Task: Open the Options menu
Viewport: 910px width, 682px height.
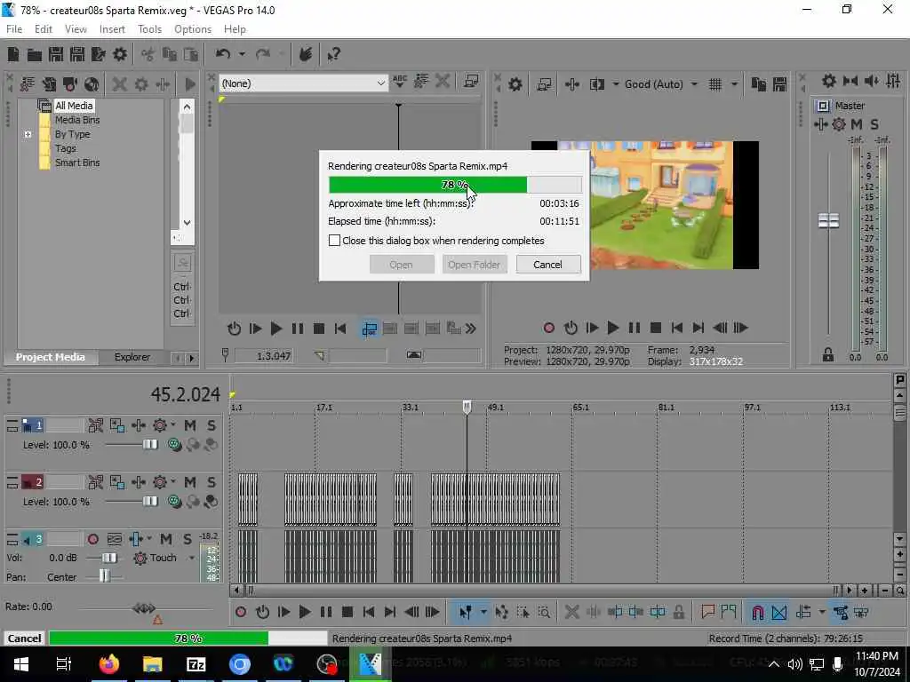Action: tap(193, 29)
